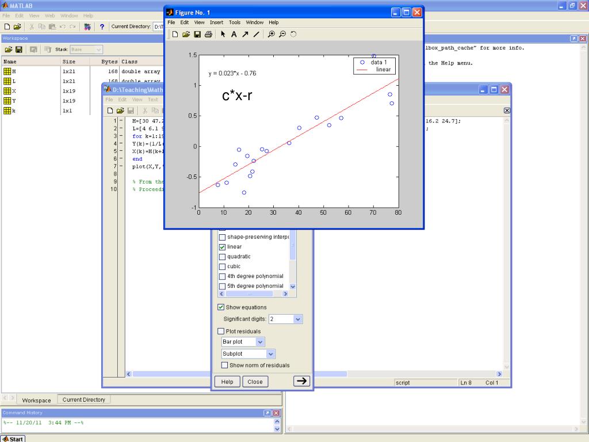Click equation text y = 0.023*x - 0.76
589x442 pixels.
[x=232, y=73]
